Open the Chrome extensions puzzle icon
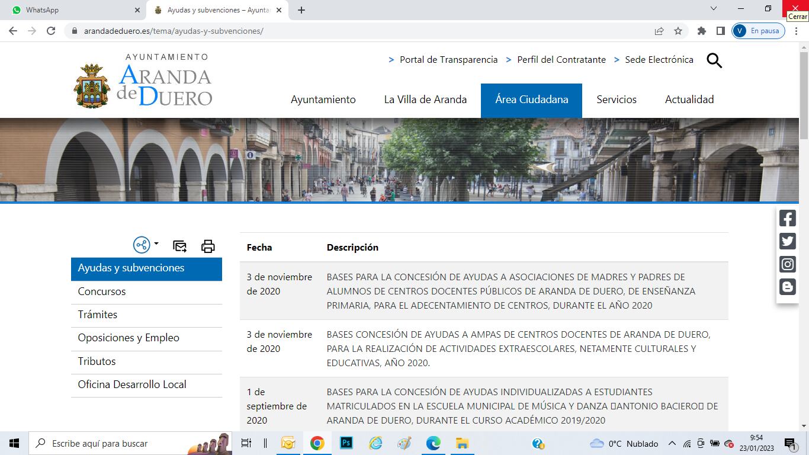The height and width of the screenshot is (455, 809). click(702, 31)
